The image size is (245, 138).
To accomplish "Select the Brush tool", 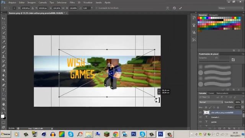I will click(x=3, y=52).
